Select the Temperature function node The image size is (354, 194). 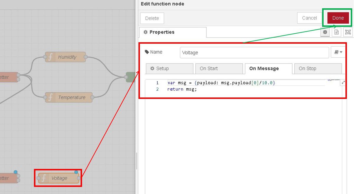pyautogui.click(x=69, y=97)
